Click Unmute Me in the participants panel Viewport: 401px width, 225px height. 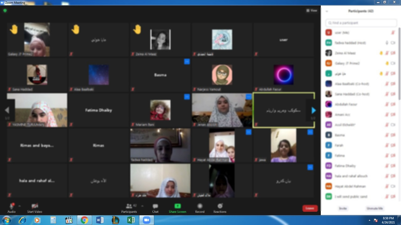374,208
